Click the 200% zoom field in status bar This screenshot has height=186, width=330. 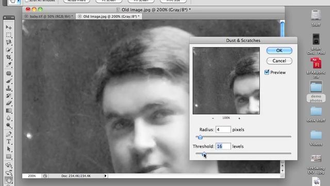pyautogui.click(x=32, y=176)
